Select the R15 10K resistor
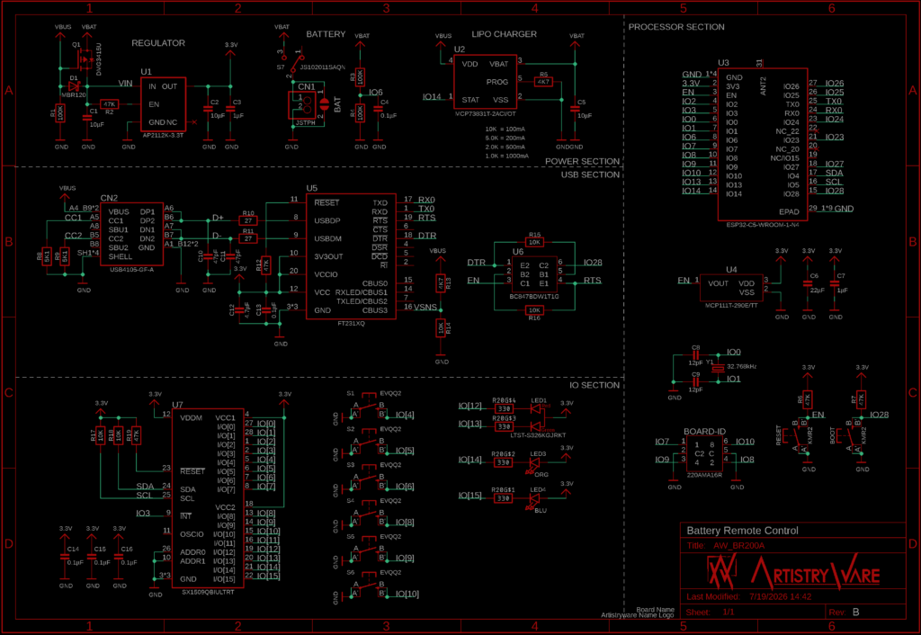921x635 pixels. pos(534,241)
